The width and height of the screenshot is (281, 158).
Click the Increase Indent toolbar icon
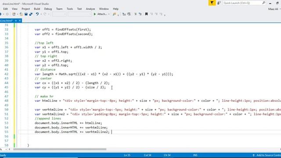140,14
